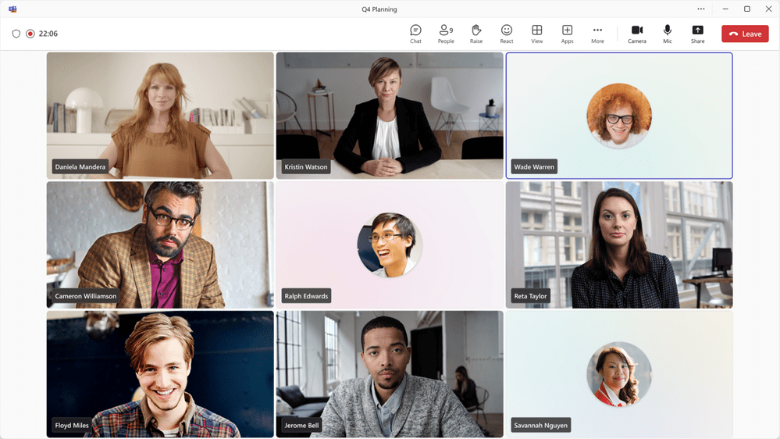Screen dimensions: 780x439
Task: Click the Teams app logo icon
Action: tap(12, 9)
